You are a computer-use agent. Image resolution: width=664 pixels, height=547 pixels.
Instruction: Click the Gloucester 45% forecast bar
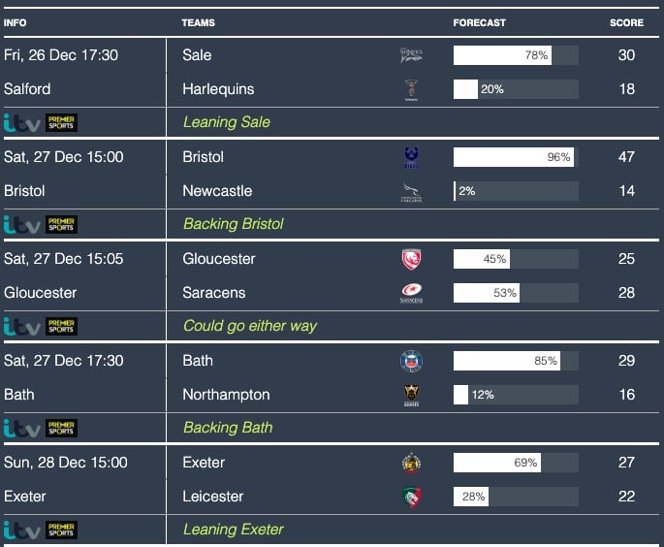tap(515, 259)
